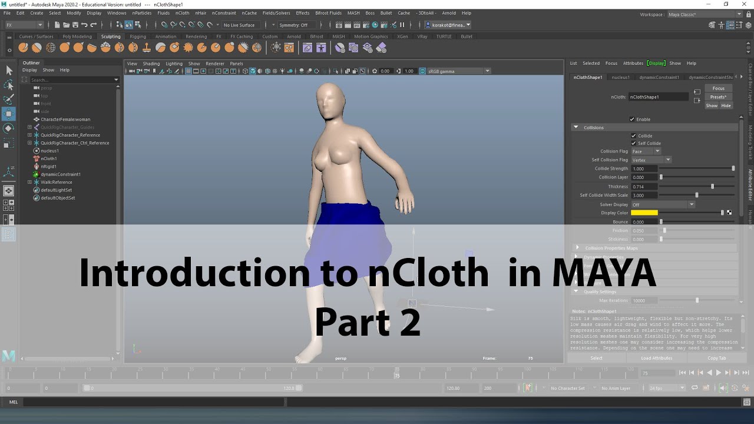Collapse the Collisions section
This screenshot has width=754, height=424.
tap(576, 127)
